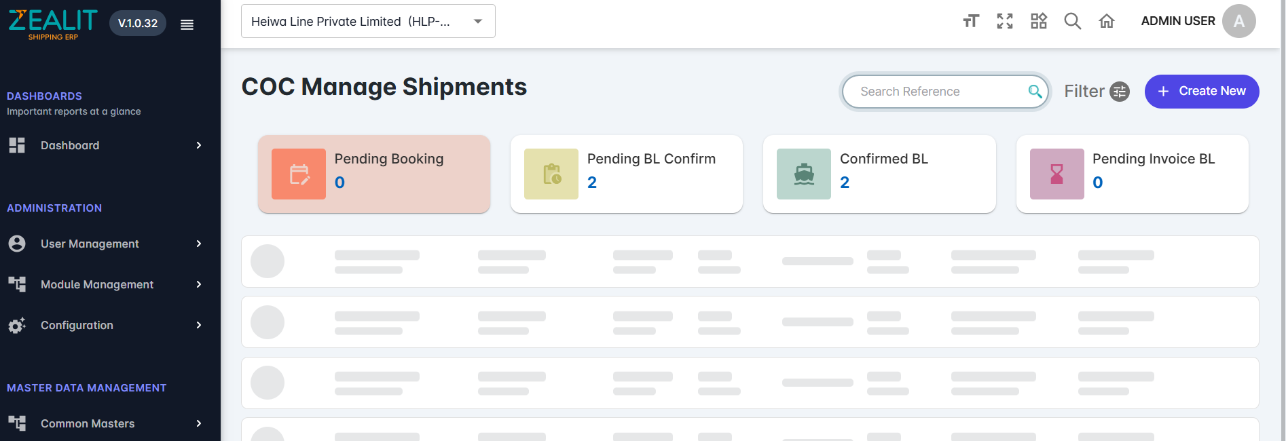
Task: Click the font size icon in top bar
Action: pos(971,21)
